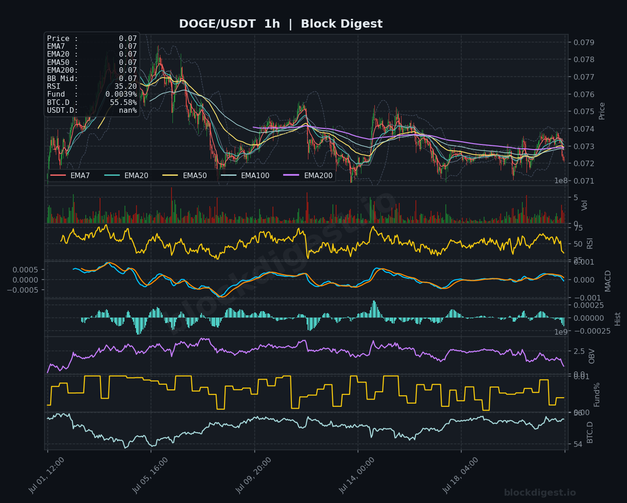Click the EMA20 label in the chart legend

136,176
